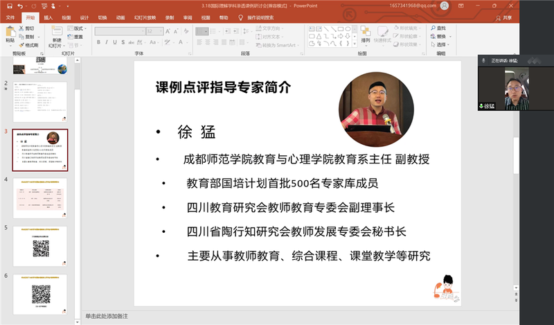Open the customize quick access toolbar arrow
Viewport: 554px width, 325px height.
[x=67, y=6]
